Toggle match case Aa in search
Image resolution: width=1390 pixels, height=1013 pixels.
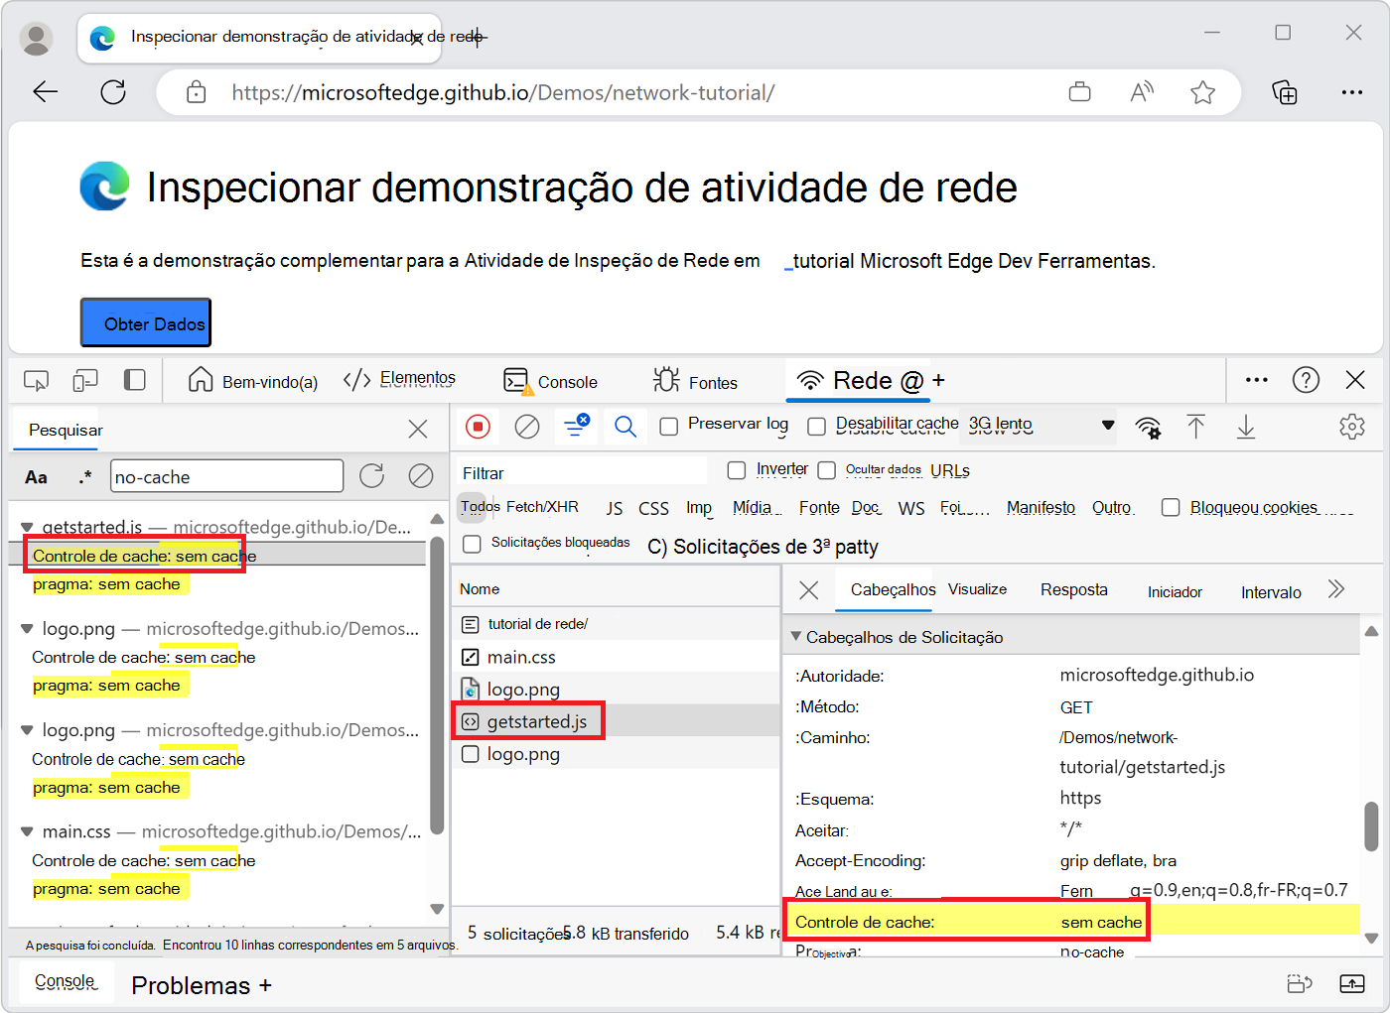(x=36, y=477)
